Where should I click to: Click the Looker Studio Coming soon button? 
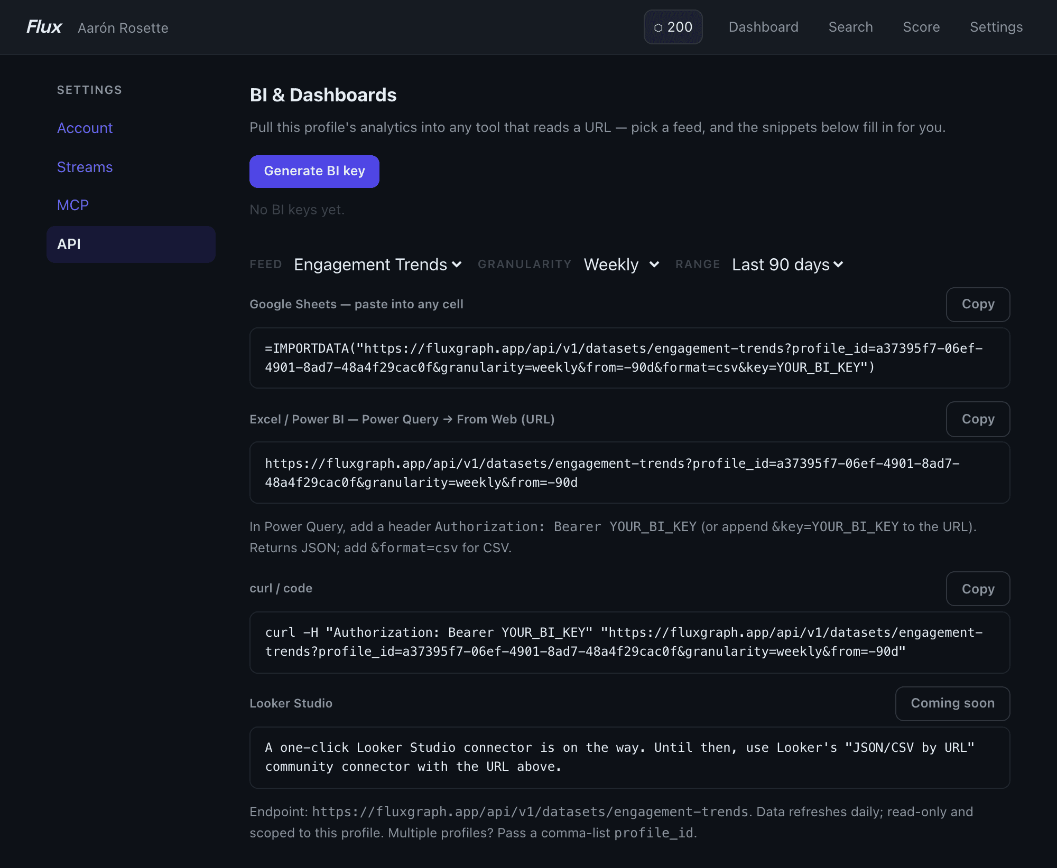tap(952, 703)
